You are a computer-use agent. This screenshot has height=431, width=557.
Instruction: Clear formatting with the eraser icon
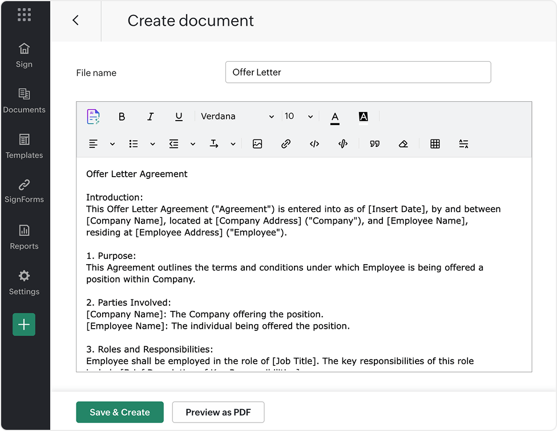pos(403,143)
